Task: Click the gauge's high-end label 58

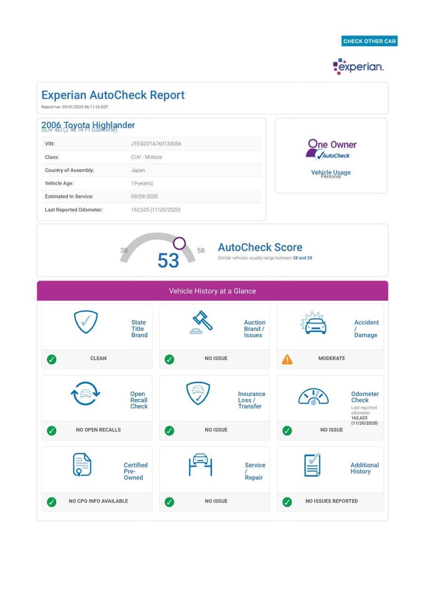Action: (200, 250)
